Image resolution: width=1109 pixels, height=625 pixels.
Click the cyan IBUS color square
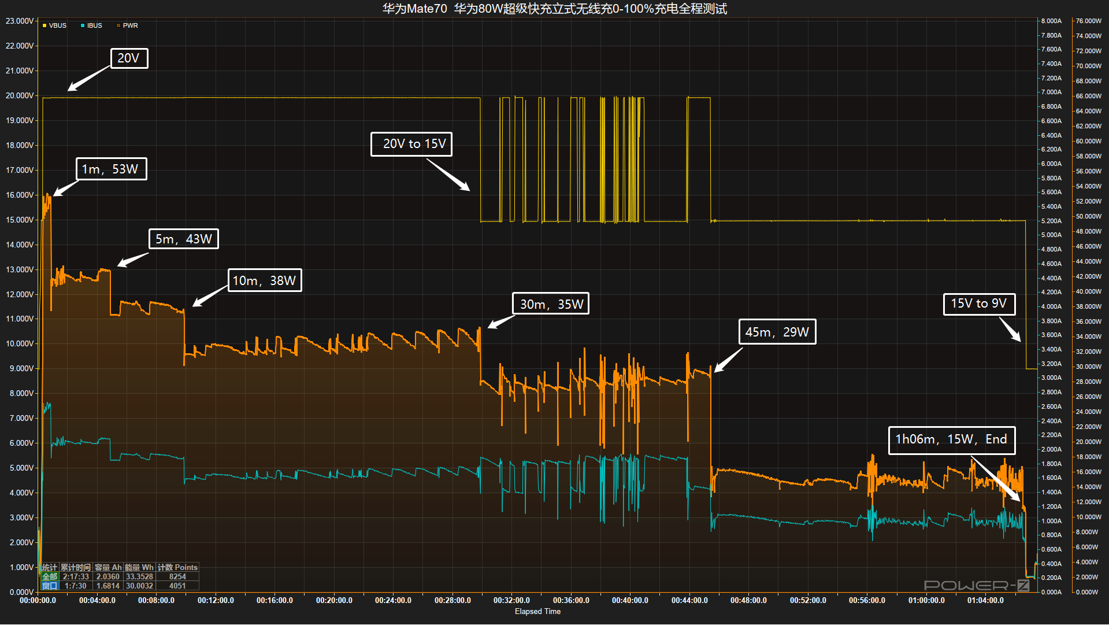click(83, 25)
